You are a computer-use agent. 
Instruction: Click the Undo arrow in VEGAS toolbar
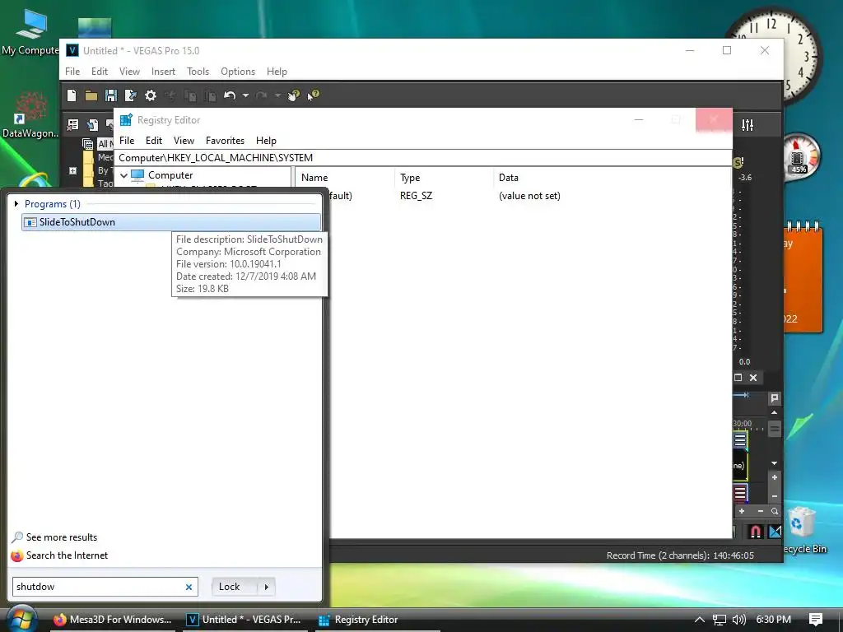(x=230, y=95)
